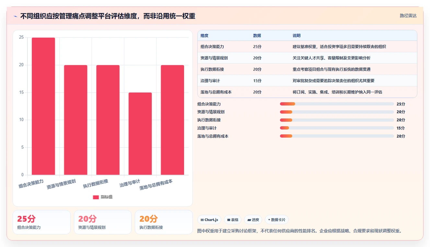Viewport: 430px width, 247px height.
Task: Select the 组合决策能力 table row cell
Action: [x=212, y=47]
